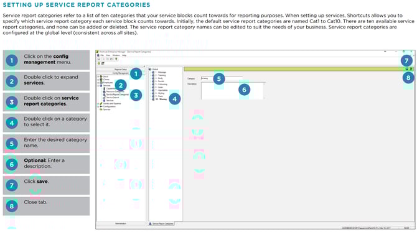Expand the Clients tree node
417x232 pixels.
pos(98,80)
